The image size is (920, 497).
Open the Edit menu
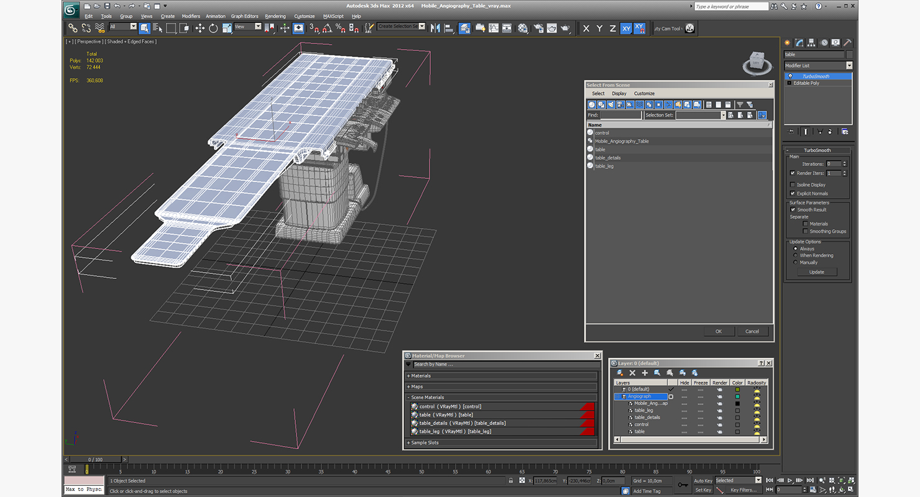point(89,16)
